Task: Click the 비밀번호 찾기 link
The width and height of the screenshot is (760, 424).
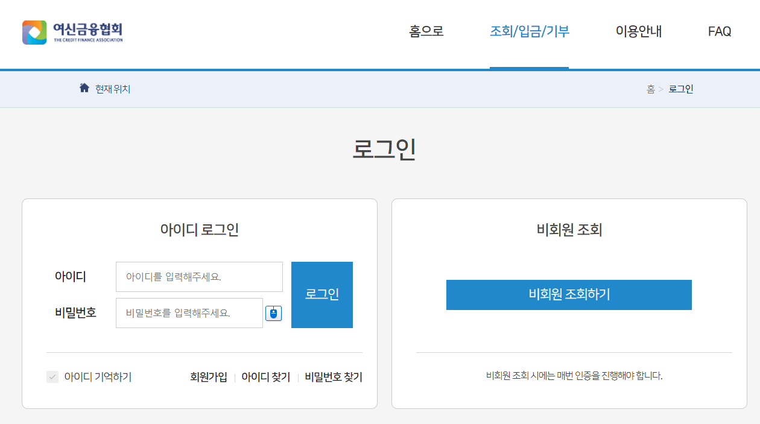Action: (x=332, y=376)
